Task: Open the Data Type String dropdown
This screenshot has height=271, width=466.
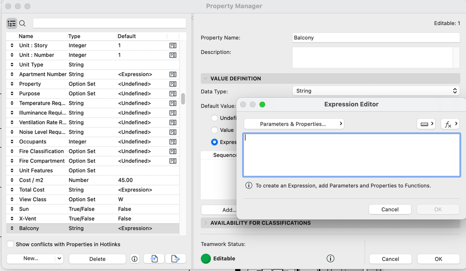Action: coord(376,91)
